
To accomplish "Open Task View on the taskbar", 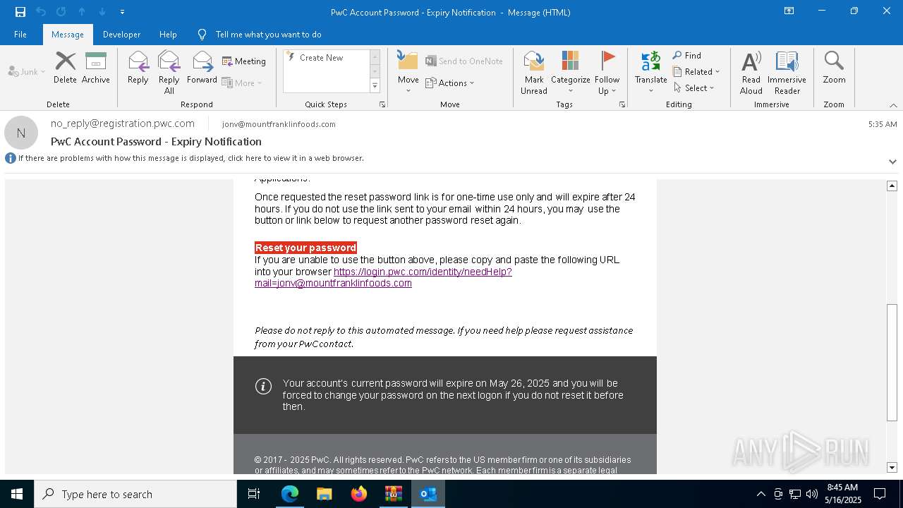I will click(254, 494).
